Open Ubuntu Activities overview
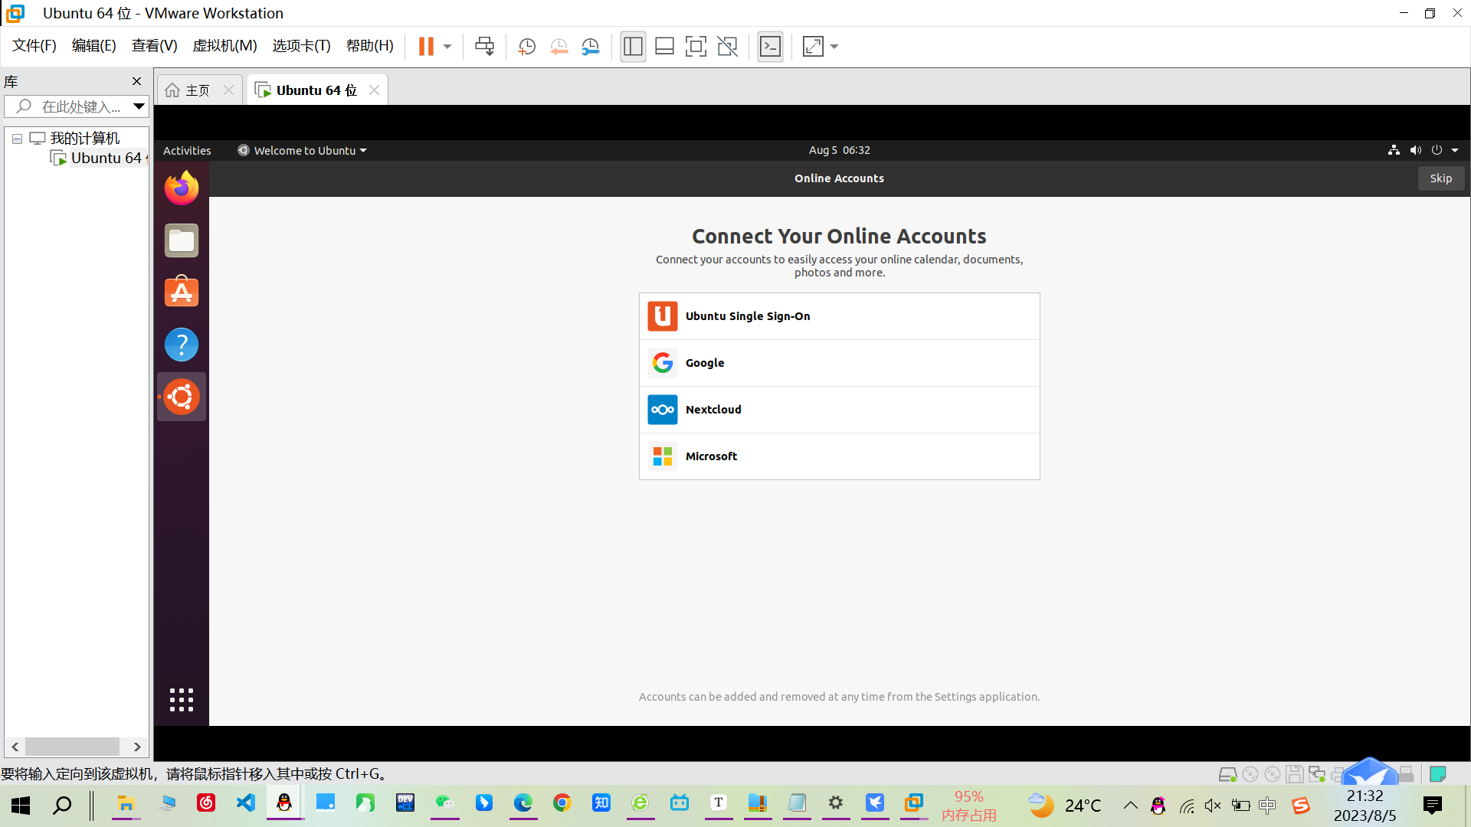Viewport: 1471px width, 827px height. coord(187,150)
